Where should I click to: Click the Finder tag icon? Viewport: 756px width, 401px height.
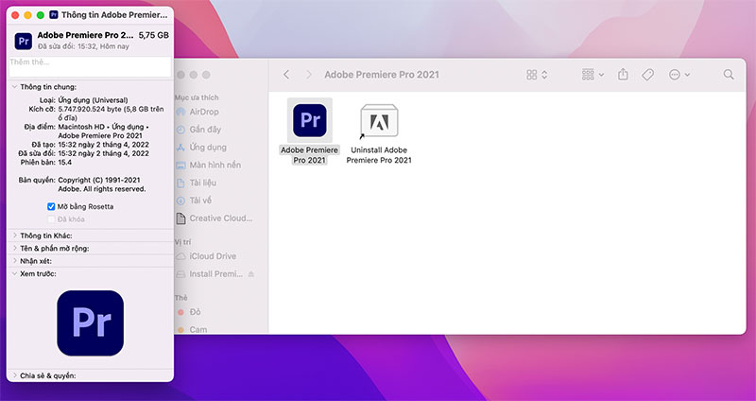tap(647, 75)
